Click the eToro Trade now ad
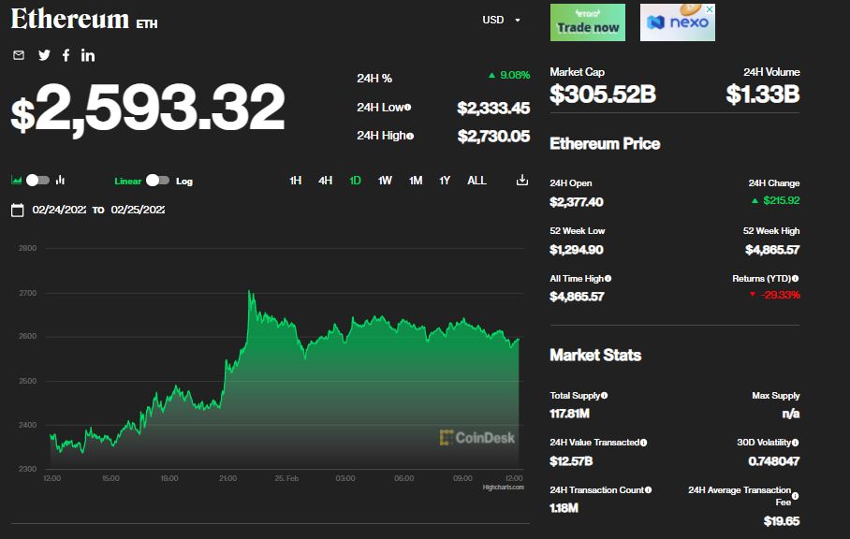This screenshot has height=539, width=850. [x=588, y=22]
